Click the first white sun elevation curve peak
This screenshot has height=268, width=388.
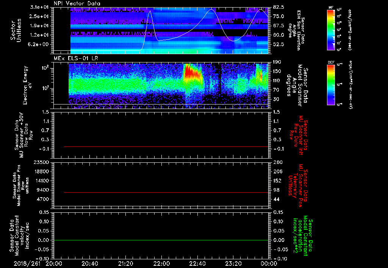(x=150, y=11)
